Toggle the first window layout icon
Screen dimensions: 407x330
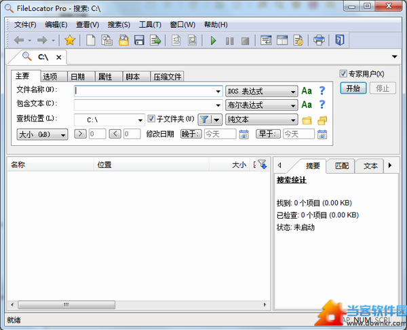click(x=266, y=40)
